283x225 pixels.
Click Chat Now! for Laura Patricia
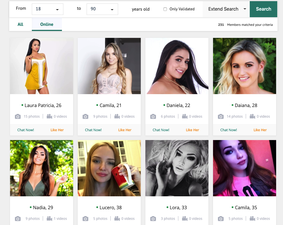point(26,130)
